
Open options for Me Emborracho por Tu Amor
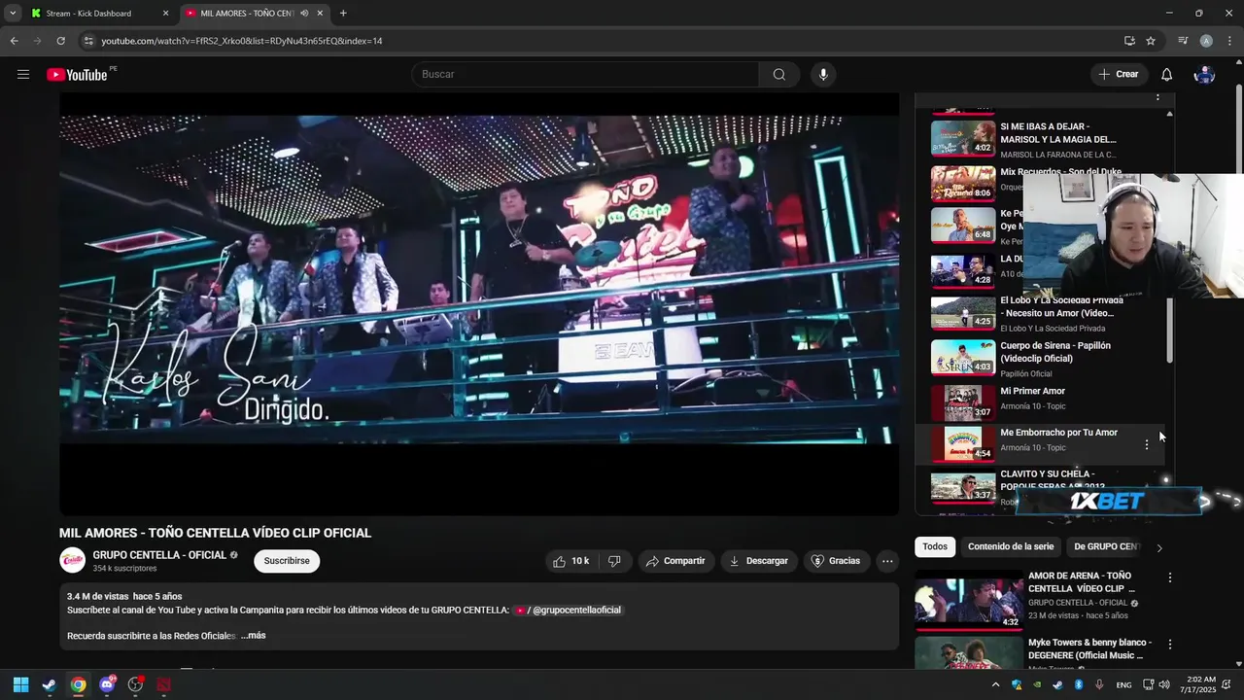[x=1146, y=444]
